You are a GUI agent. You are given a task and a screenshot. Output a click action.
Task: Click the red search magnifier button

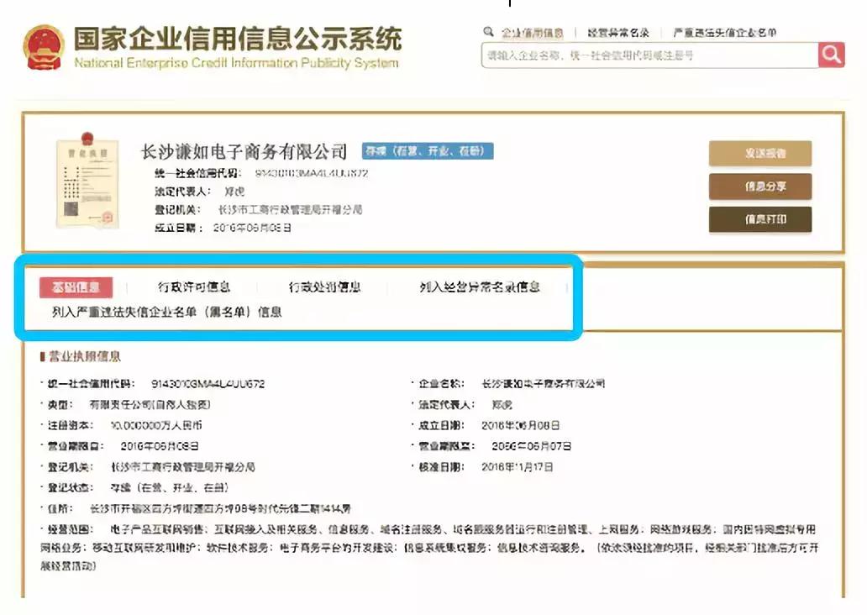831,54
